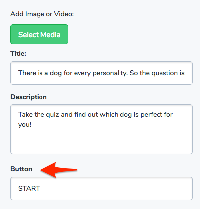The width and height of the screenshot is (200, 209).
Task: Click the 'Add Image or Video:' label
Action: tap(42, 14)
